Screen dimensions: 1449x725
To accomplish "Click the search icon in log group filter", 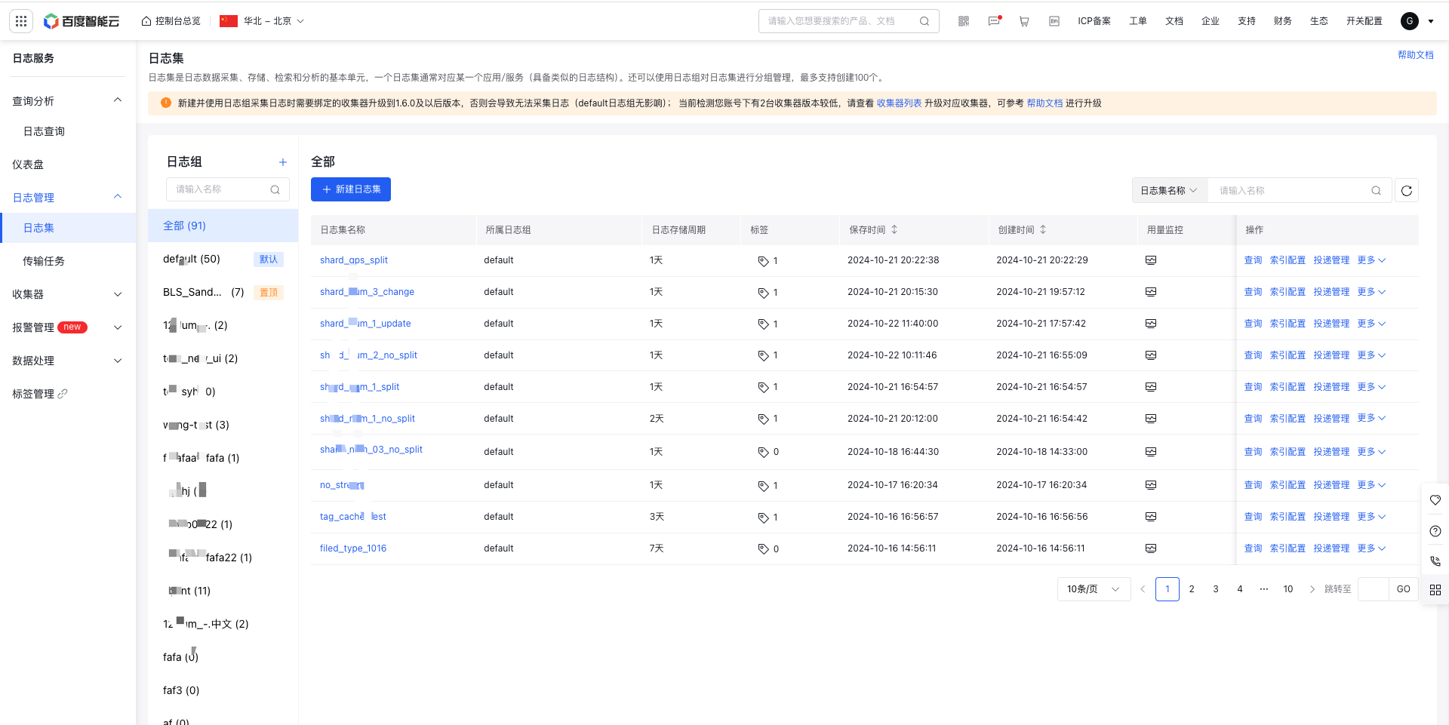I will (275, 189).
